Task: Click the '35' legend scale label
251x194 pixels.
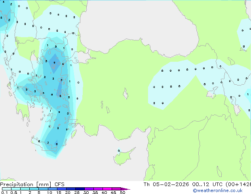Action: 95,192
